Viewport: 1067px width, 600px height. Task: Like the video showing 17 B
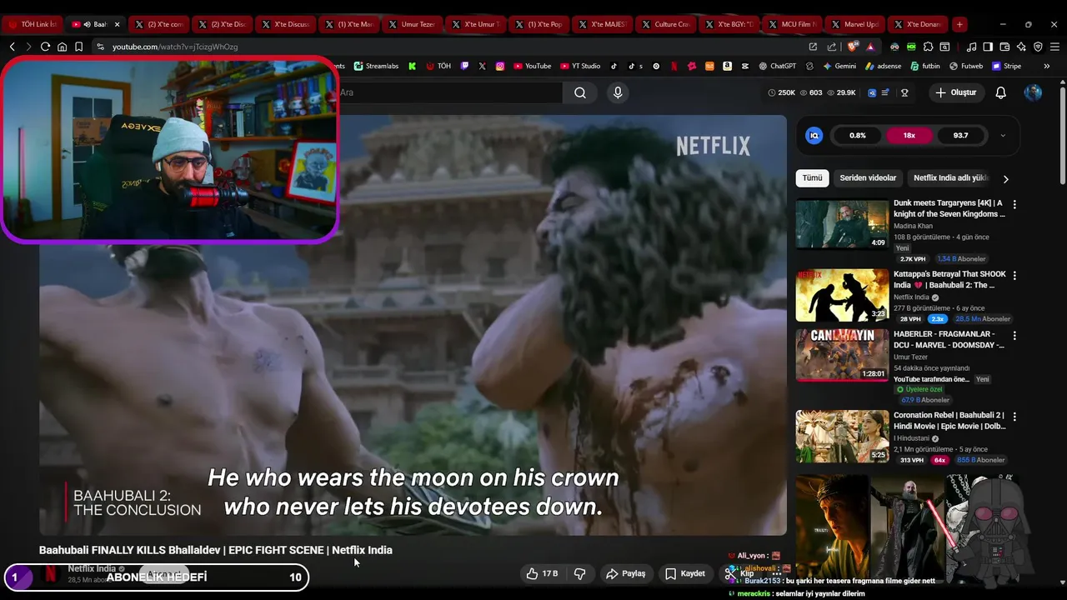pyautogui.click(x=542, y=573)
